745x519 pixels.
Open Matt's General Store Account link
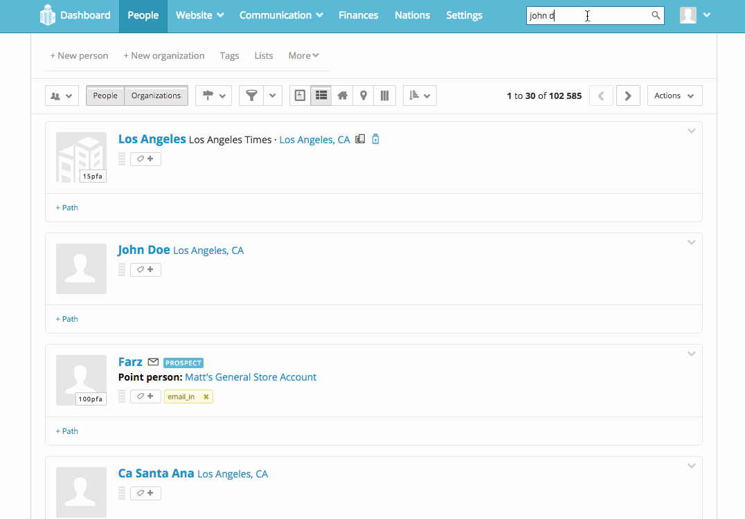point(251,377)
